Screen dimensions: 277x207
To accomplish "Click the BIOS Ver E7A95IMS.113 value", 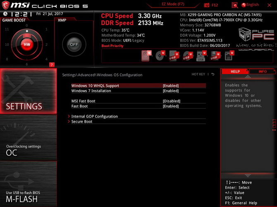I will pos(210,40).
